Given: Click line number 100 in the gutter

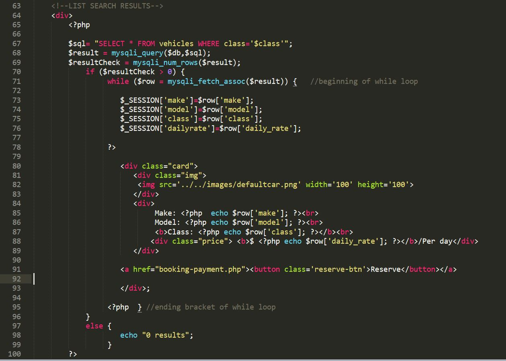Looking at the screenshot, I should click(14, 354).
